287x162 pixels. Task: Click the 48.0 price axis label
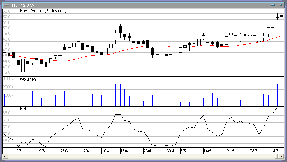tap(7, 39)
